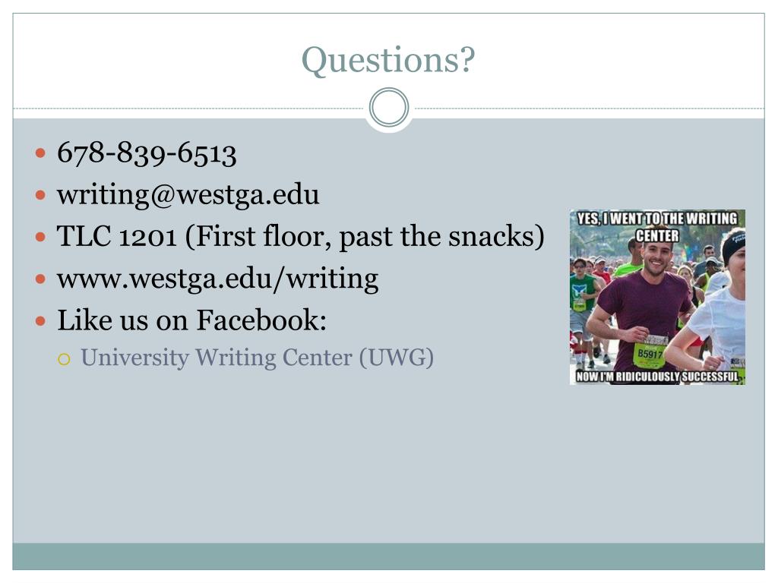Click the circle ornament below the title
Screen dimensions: 778x583
pos(389,108)
